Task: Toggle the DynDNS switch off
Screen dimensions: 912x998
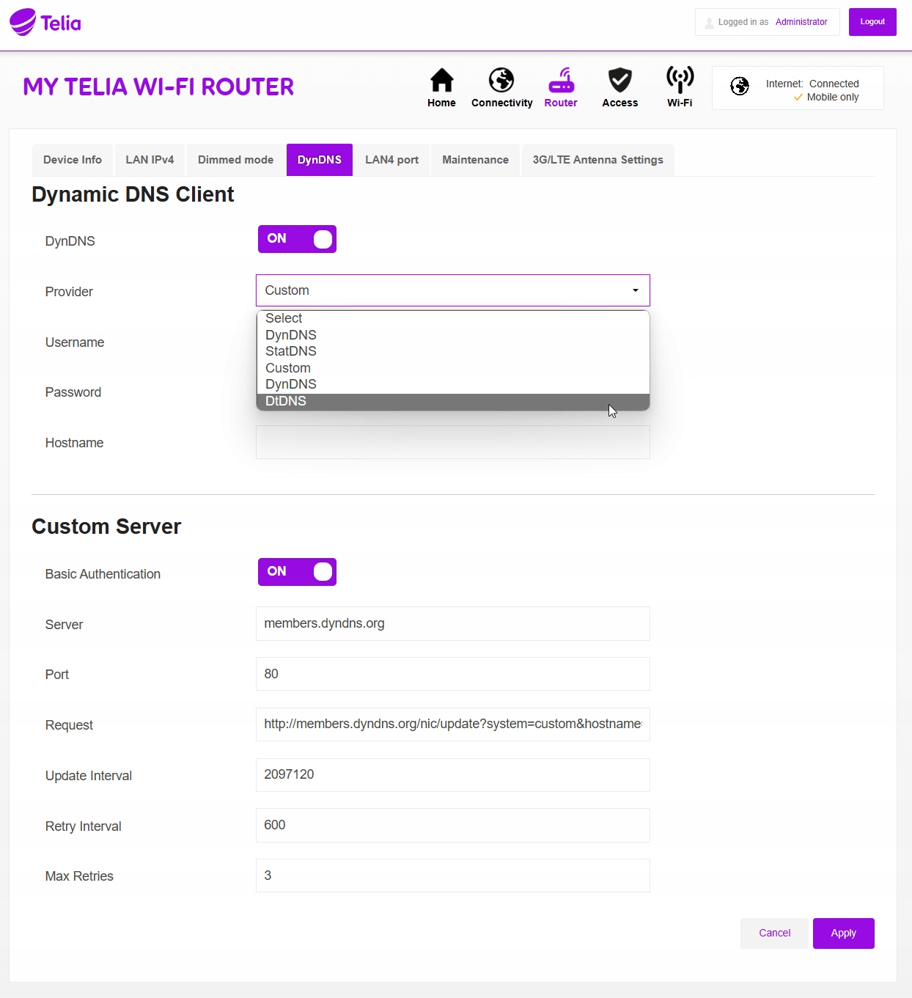Action: point(297,239)
